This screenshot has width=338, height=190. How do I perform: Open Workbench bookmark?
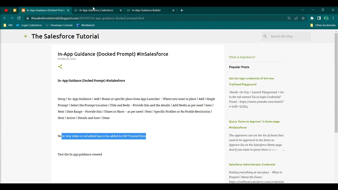[85, 25]
